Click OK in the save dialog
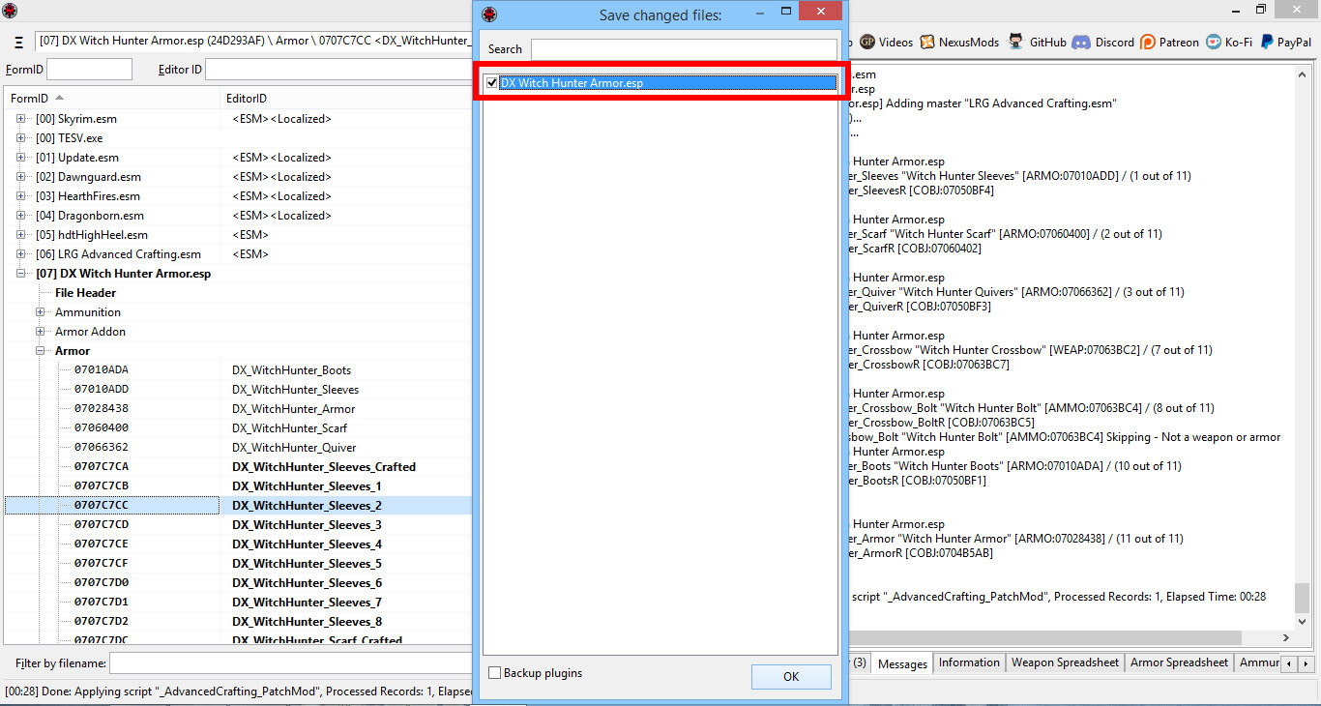The image size is (1321, 706). (x=791, y=677)
